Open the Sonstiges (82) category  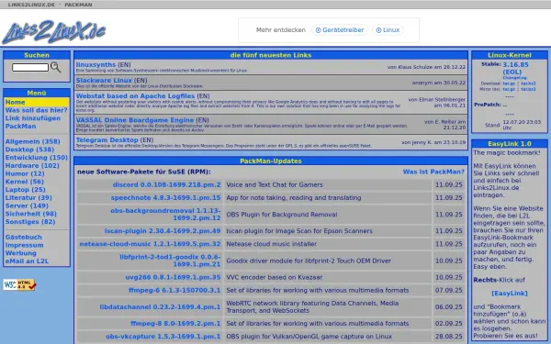[30, 222]
